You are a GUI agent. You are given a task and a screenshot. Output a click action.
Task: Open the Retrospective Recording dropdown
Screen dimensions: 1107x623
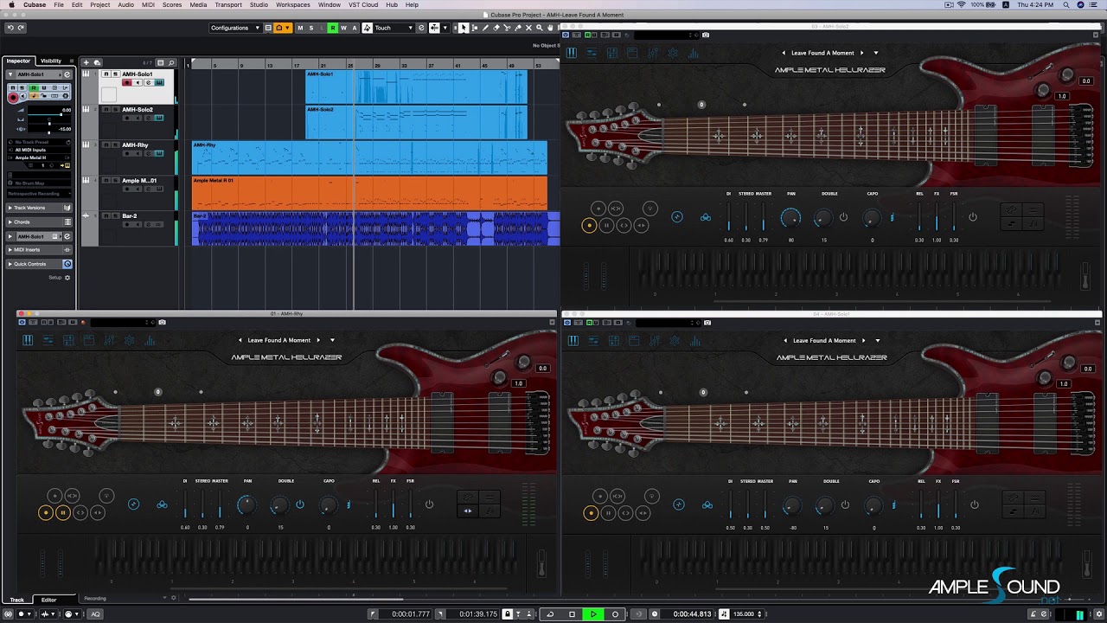click(39, 194)
